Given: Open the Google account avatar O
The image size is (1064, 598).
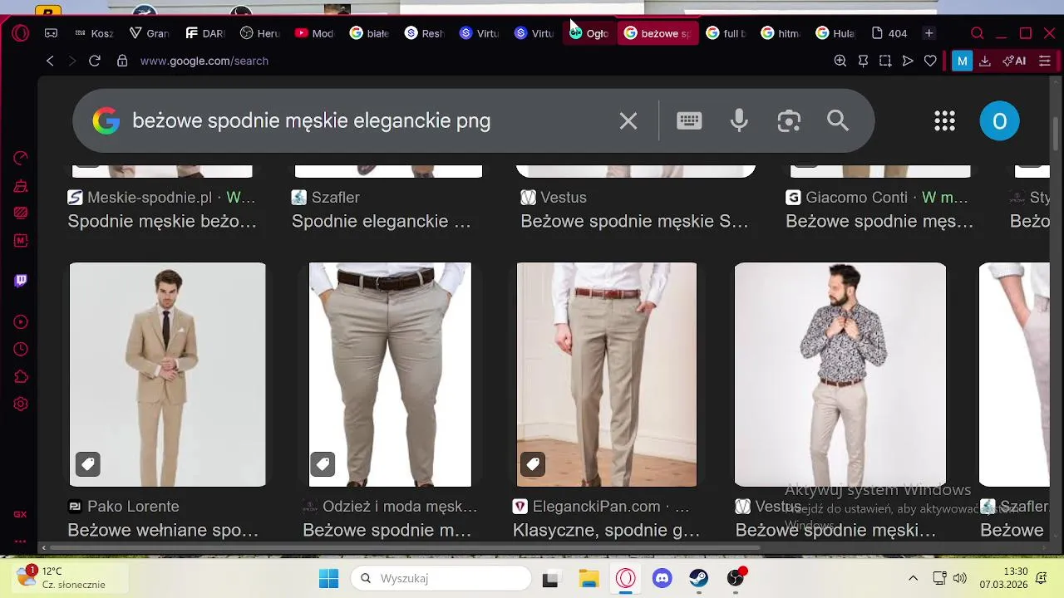Looking at the screenshot, I should tap(999, 121).
